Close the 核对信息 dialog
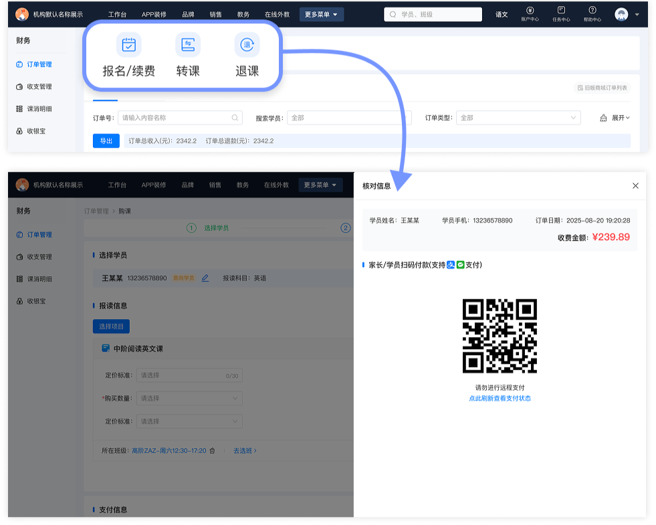The image size is (656, 525). coord(635,186)
